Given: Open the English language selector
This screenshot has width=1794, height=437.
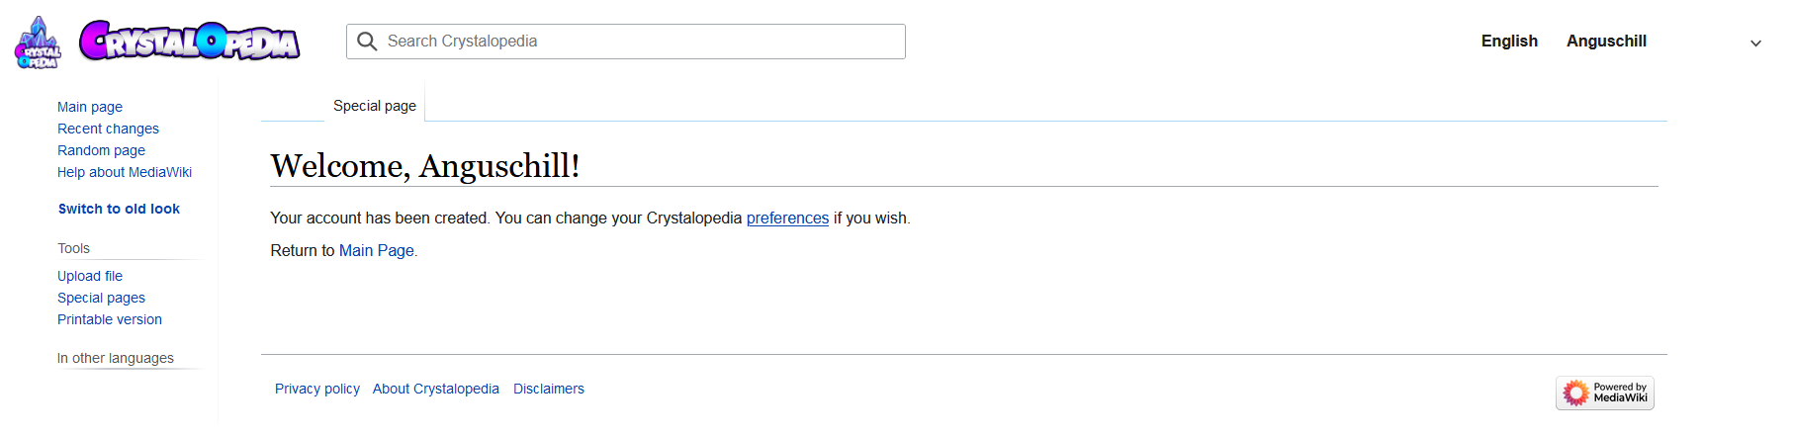Looking at the screenshot, I should click(x=1509, y=41).
